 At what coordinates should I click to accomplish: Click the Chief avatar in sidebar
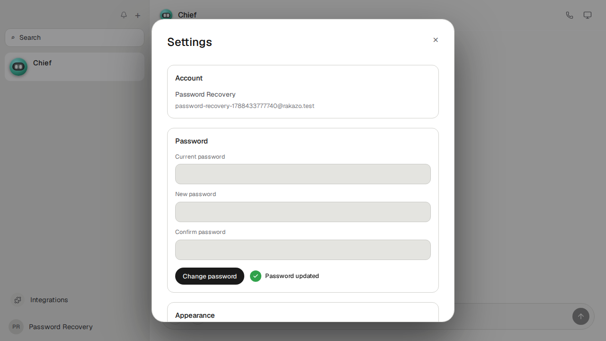[18, 67]
